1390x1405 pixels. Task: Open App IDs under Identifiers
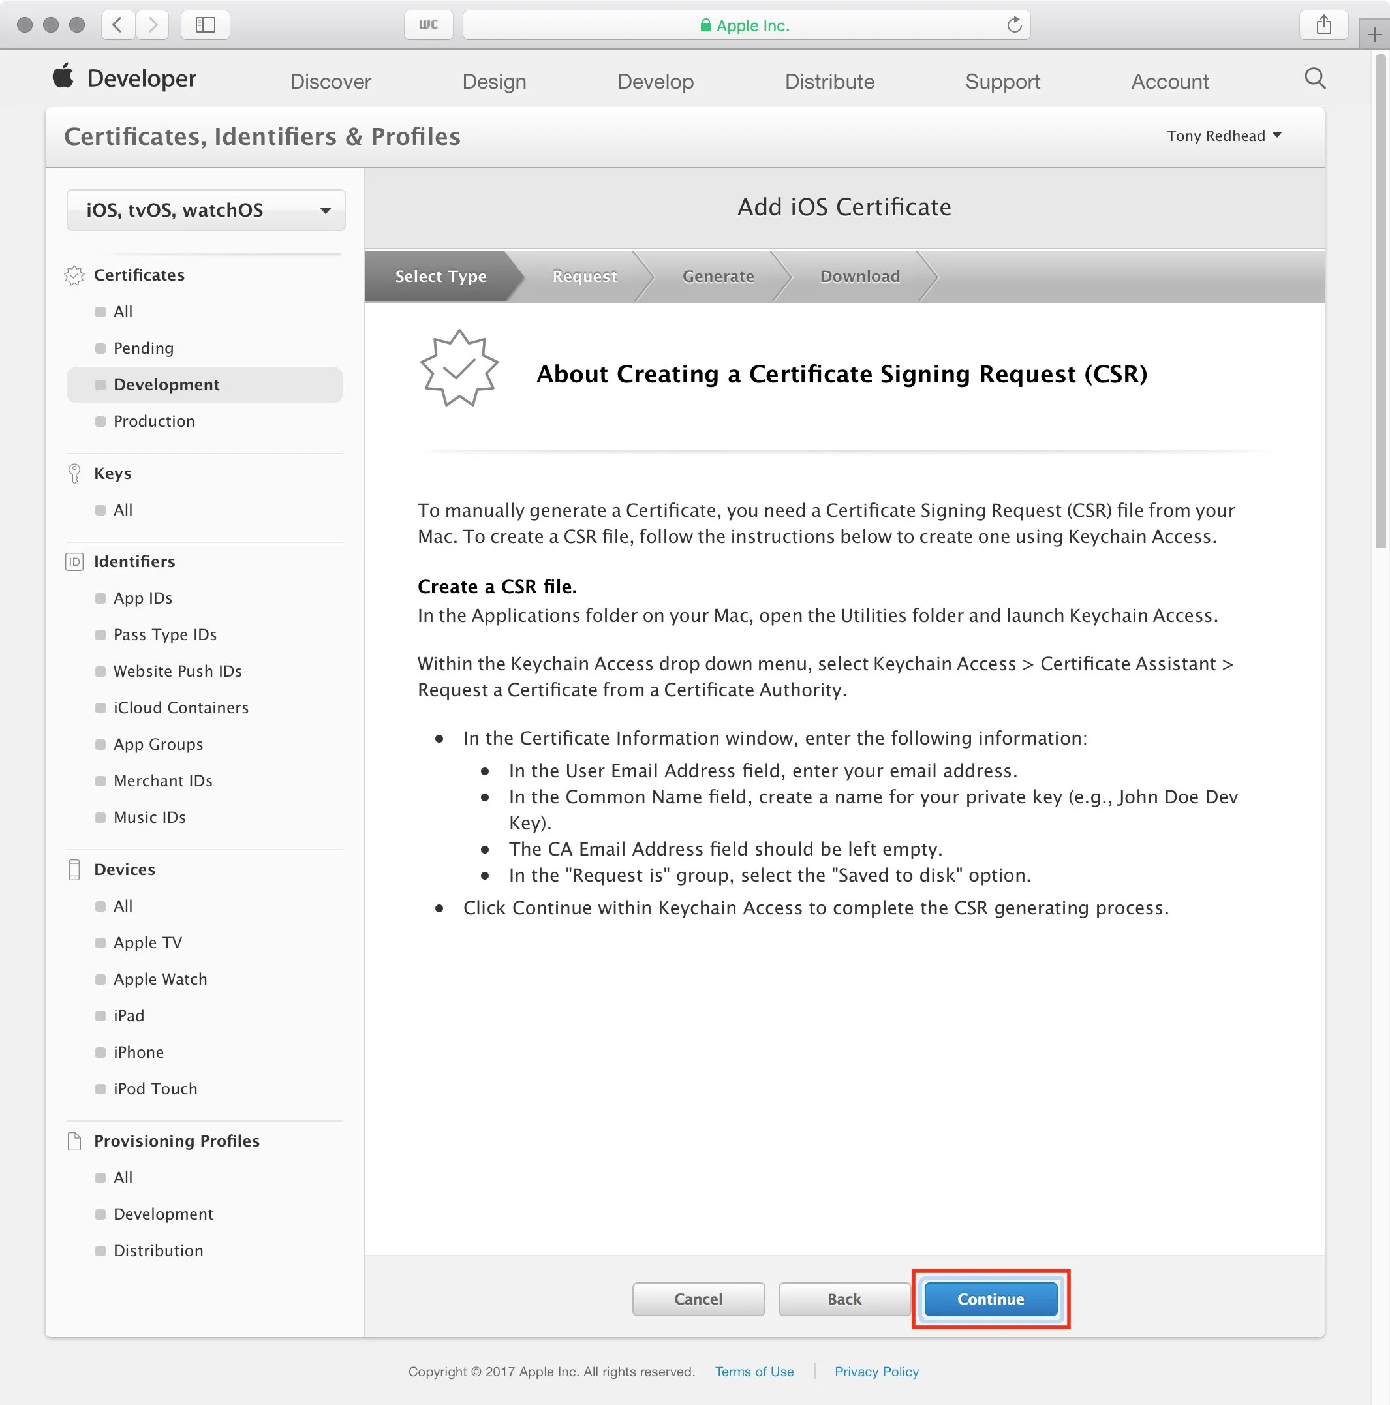tap(142, 598)
